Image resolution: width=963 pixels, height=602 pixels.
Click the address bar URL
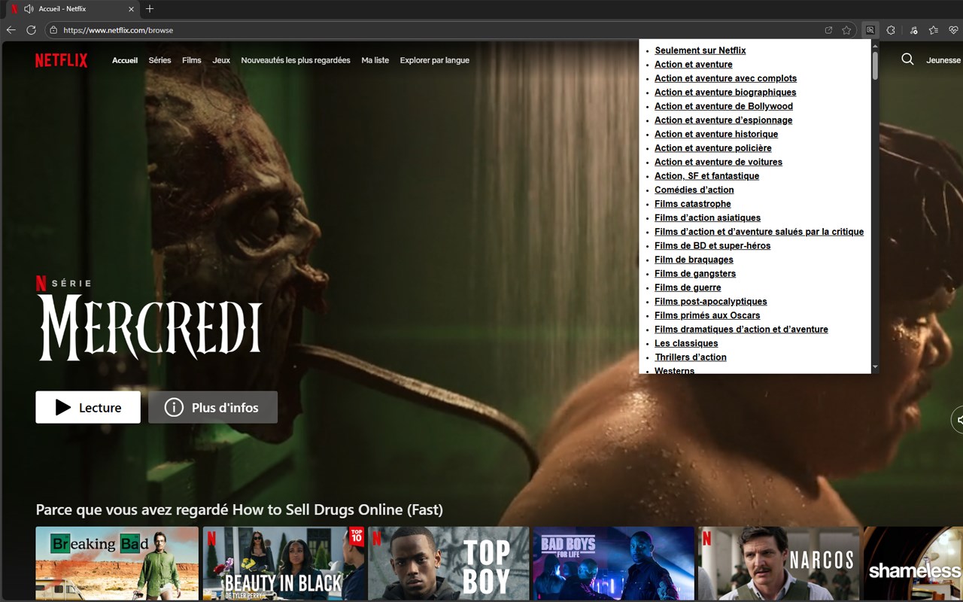click(118, 30)
